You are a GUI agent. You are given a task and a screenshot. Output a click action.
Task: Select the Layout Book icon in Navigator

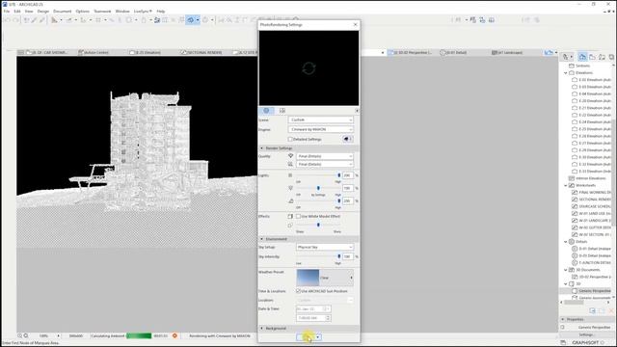coord(602,57)
